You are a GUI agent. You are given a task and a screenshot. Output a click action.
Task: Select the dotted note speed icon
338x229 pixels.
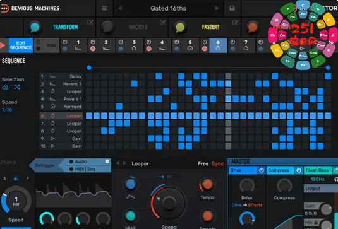point(16,179)
